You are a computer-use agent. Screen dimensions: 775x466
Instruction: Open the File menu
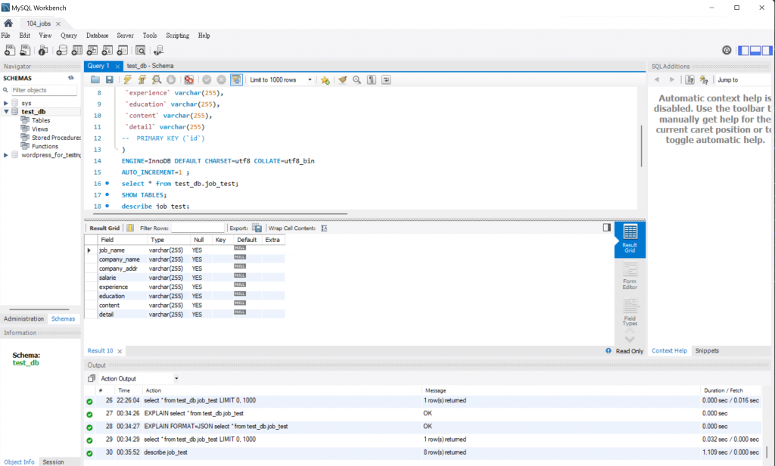(6, 36)
